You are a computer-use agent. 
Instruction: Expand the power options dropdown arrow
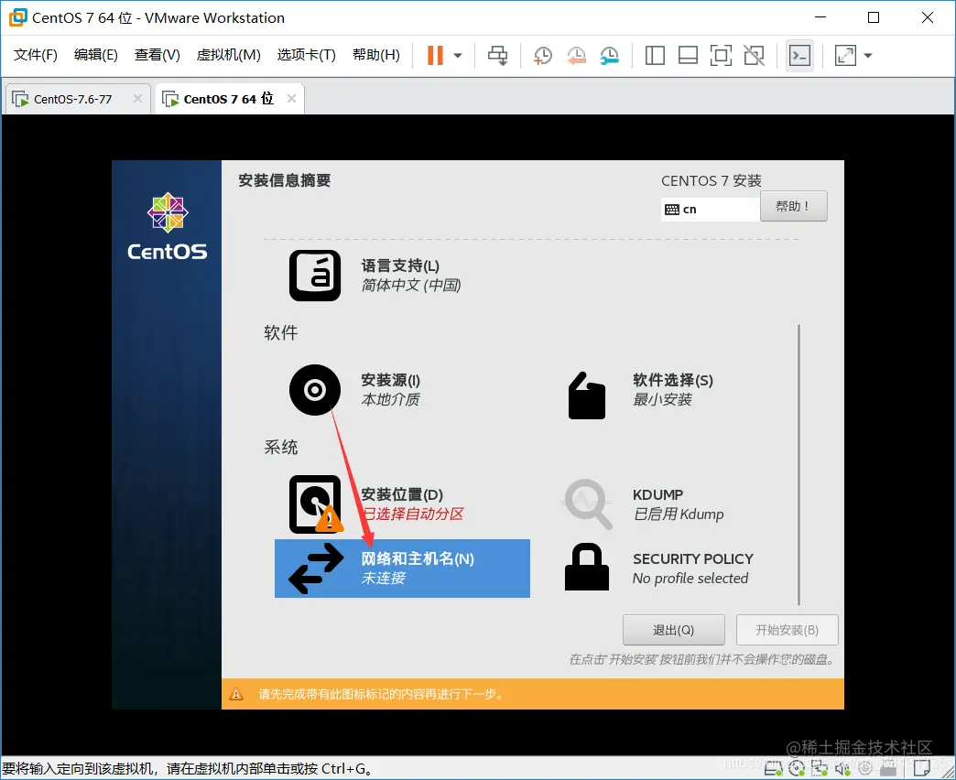click(x=458, y=56)
